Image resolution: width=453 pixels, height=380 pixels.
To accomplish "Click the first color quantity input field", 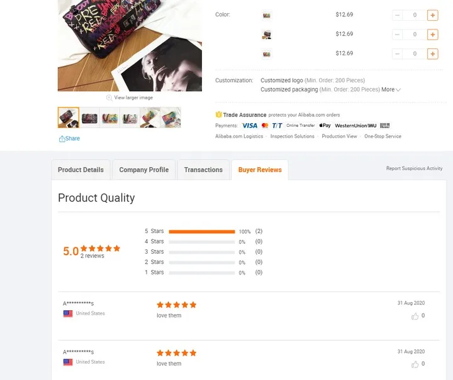I will click(415, 15).
